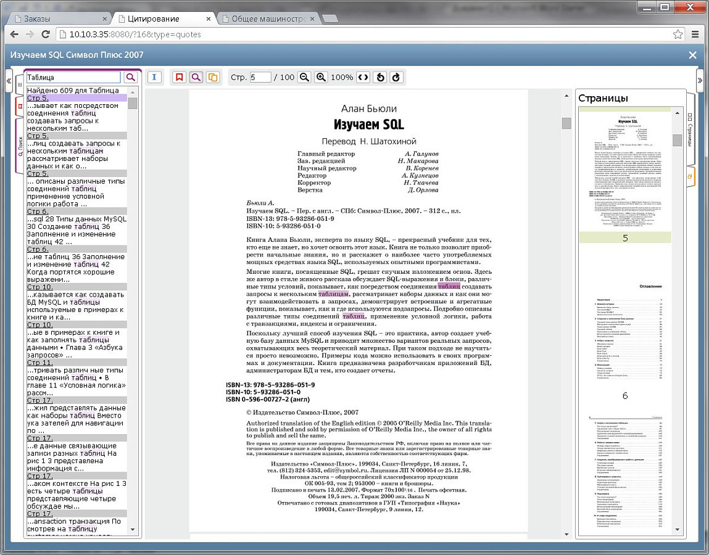709x555 pixels.
Task: Click thumbnails panel scrollbar up arrow
Action: (x=678, y=113)
